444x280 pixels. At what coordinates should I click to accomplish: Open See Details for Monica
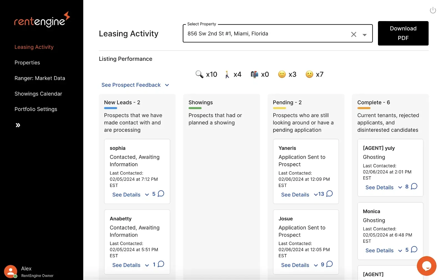(379, 250)
